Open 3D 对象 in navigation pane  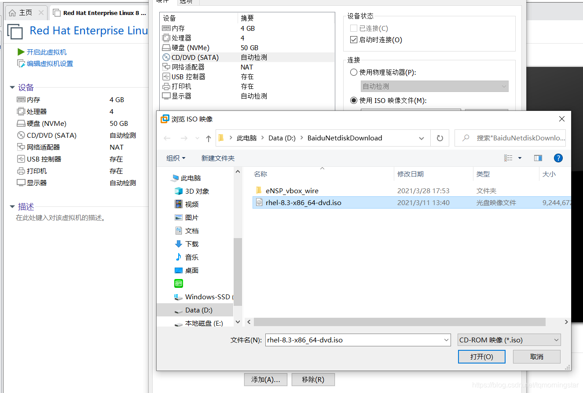point(192,191)
